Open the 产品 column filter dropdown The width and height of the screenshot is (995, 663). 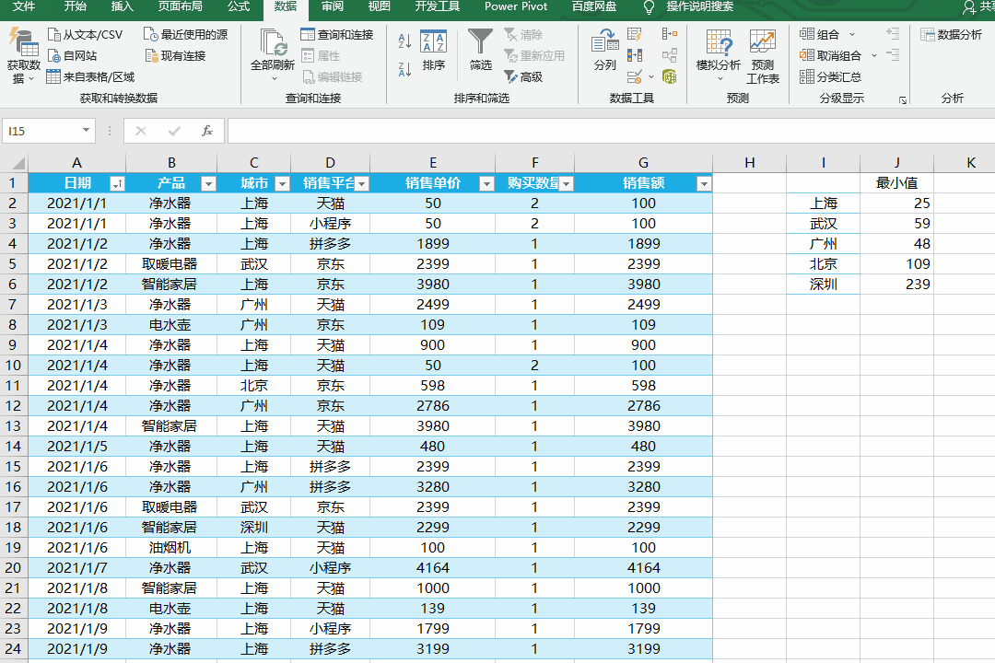tap(208, 184)
